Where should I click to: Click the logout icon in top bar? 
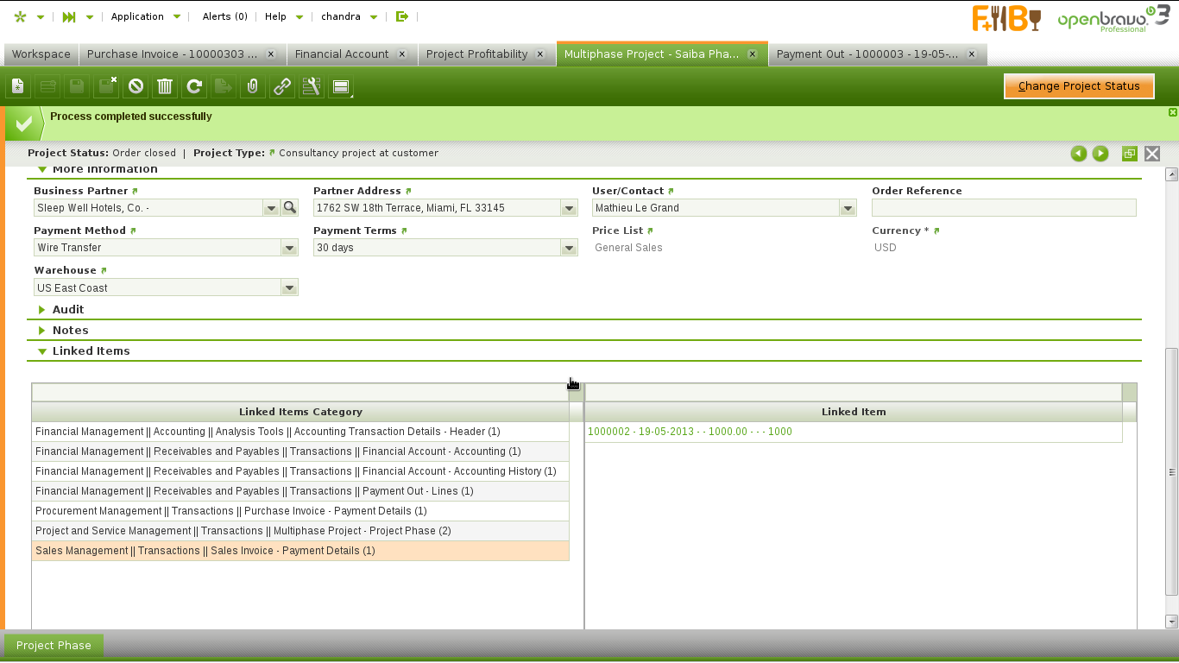401,16
